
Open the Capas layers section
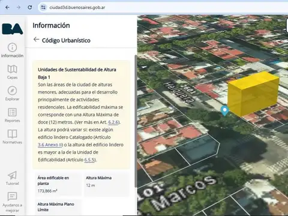coord(12,72)
